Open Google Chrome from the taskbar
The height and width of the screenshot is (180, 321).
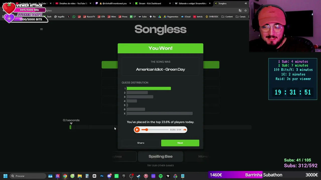click(65, 176)
